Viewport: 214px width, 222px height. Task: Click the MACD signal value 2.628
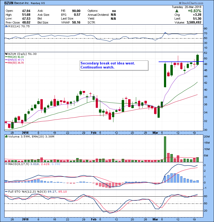click(45, 164)
